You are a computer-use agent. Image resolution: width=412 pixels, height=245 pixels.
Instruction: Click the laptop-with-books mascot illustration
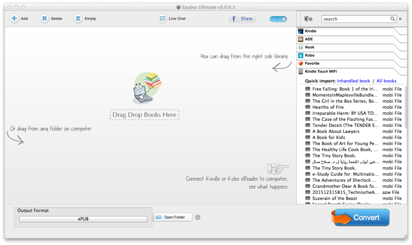click(147, 87)
